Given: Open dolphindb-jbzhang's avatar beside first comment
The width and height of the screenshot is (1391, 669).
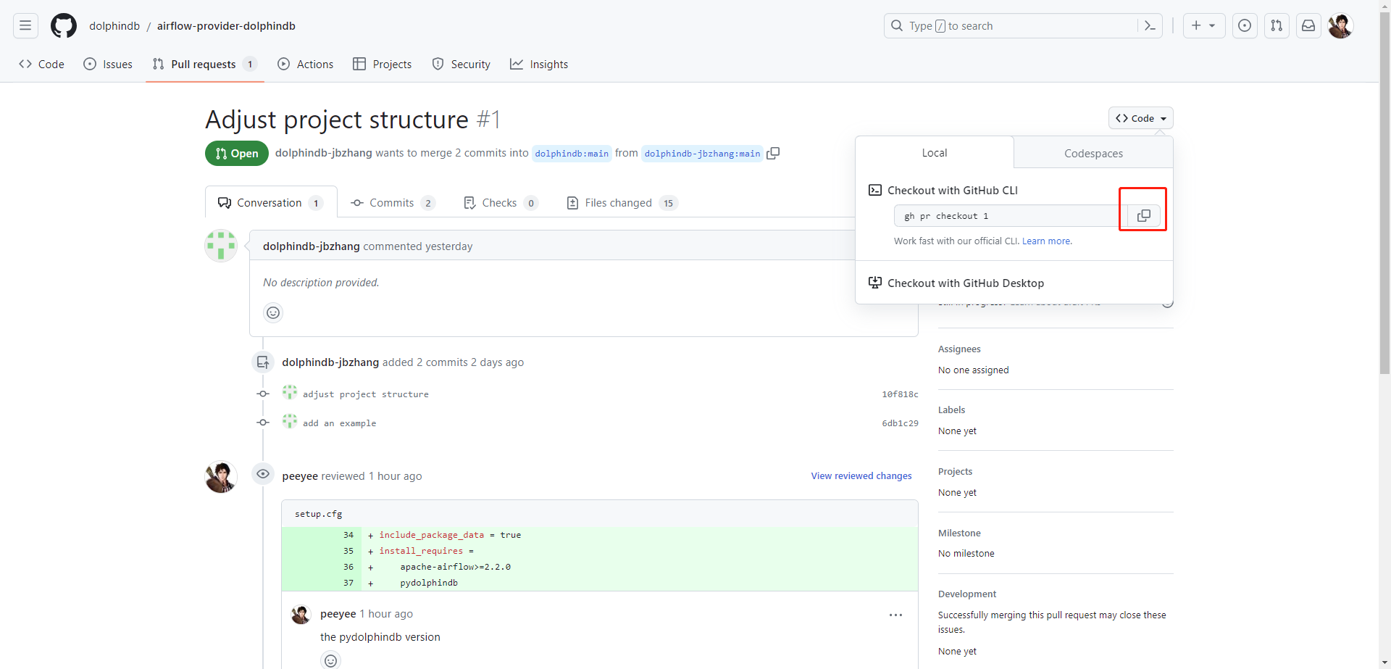Looking at the screenshot, I should (x=221, y=246).
